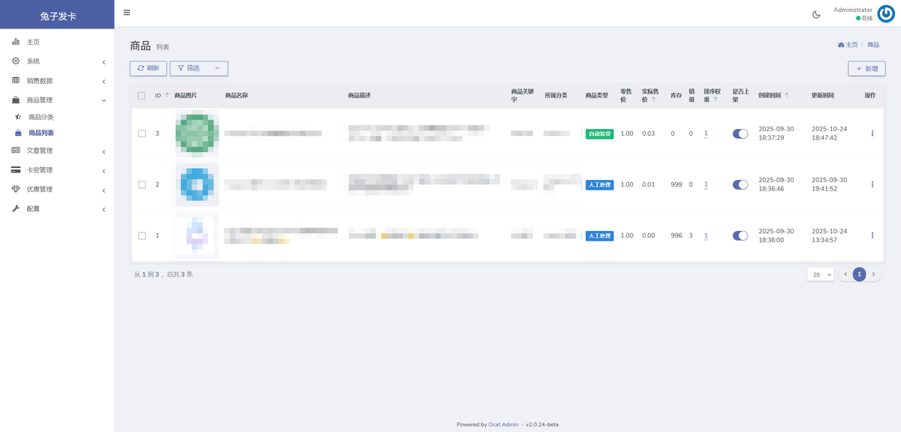The image size is (901, 432).
Task: Open the actions menu for product ID 3
Action: pos(872,133)
